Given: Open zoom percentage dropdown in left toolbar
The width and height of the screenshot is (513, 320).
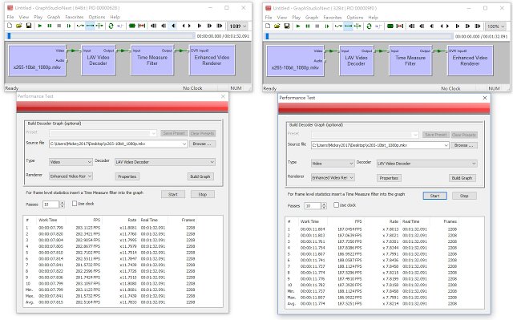Looking at the screenshot, I should (x=238, y=26).
